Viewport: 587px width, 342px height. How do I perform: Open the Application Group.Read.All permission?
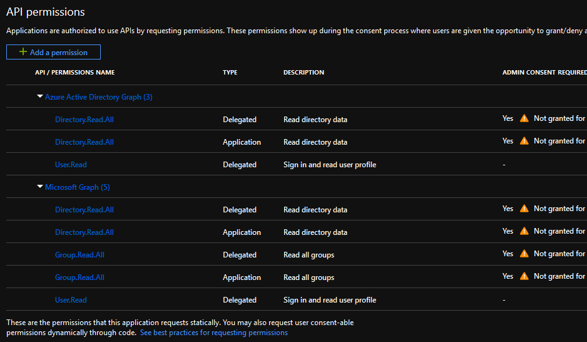coord(79,277)
